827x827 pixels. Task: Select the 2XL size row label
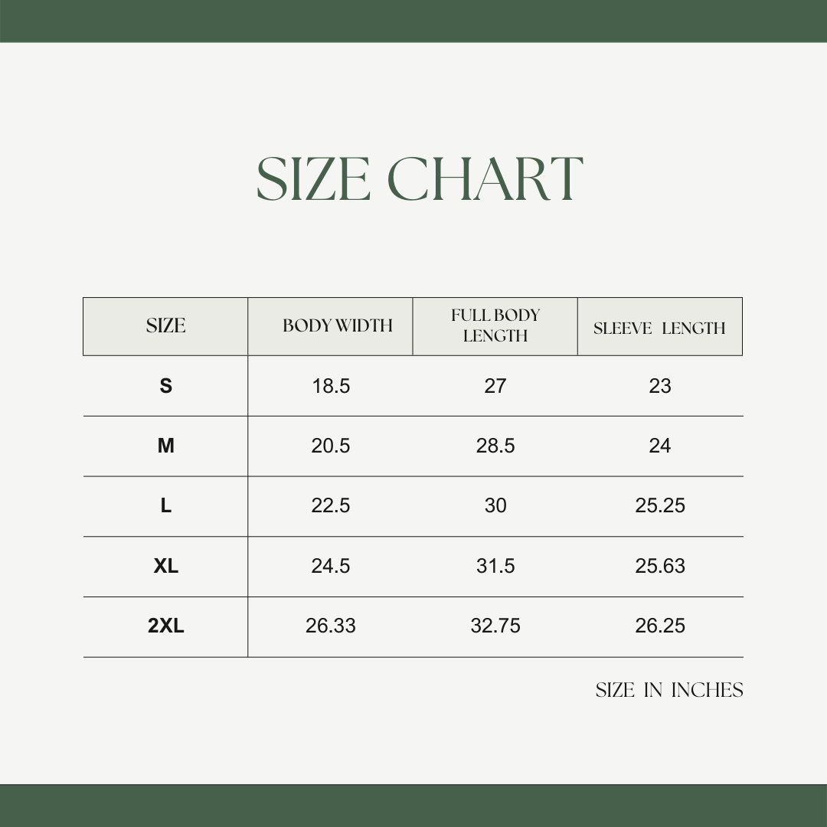point(166,626)
